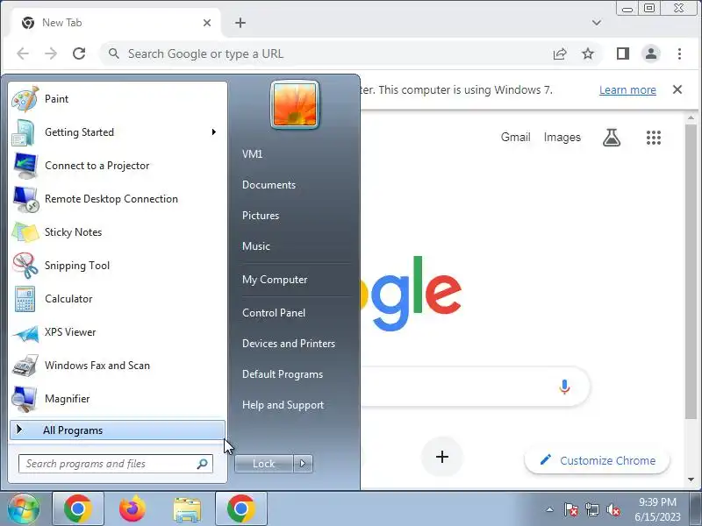Open first Chrome icon in taskbar

[78, 508]
